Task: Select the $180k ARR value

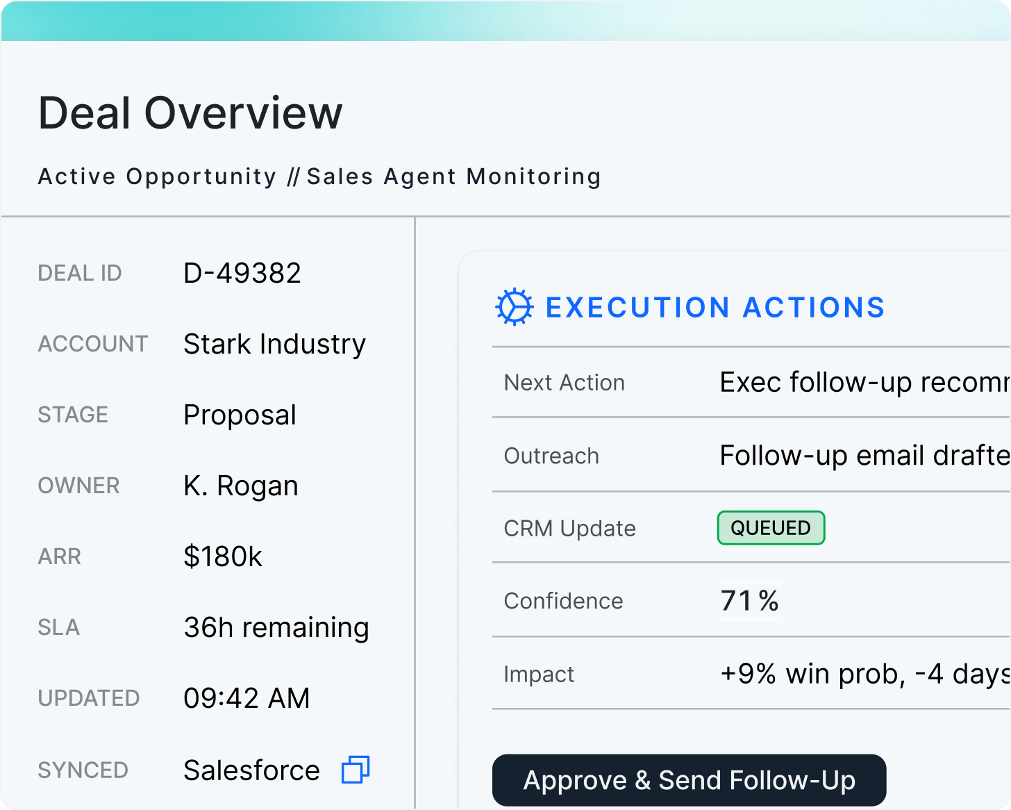Action: 223,556
